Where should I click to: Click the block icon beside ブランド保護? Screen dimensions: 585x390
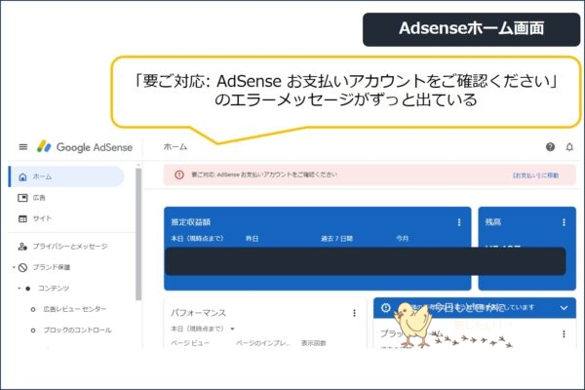[22, 267]
